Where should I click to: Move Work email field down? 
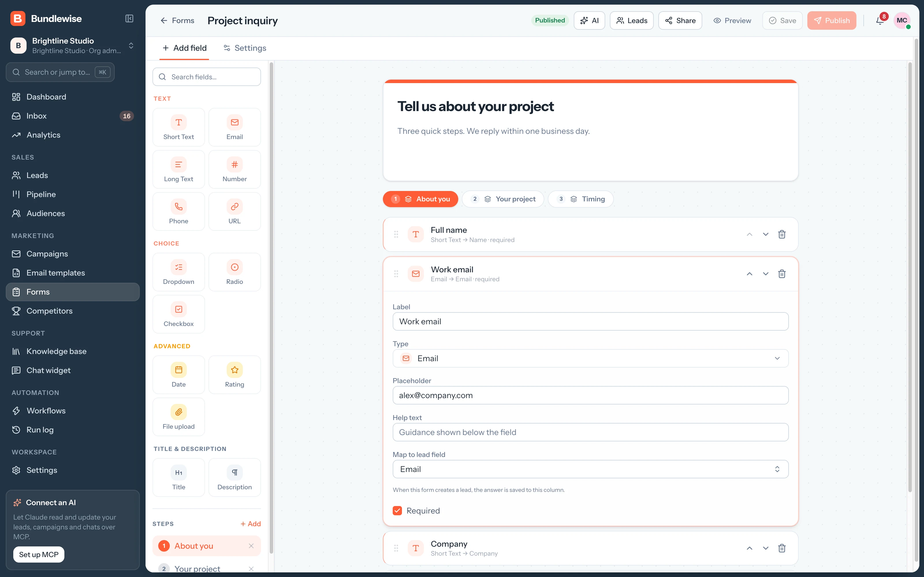[x=765, y=274]
